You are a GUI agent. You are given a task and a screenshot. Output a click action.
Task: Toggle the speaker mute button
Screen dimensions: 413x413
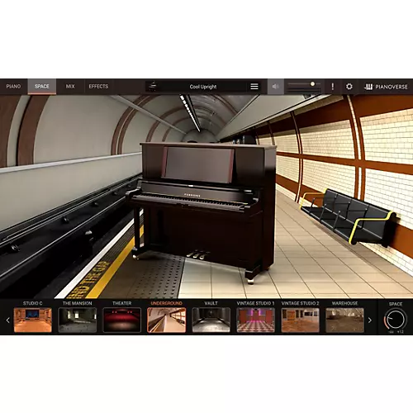pos(276,87)
